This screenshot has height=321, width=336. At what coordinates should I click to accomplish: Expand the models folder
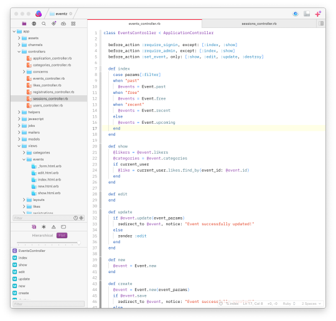[19, 139]
